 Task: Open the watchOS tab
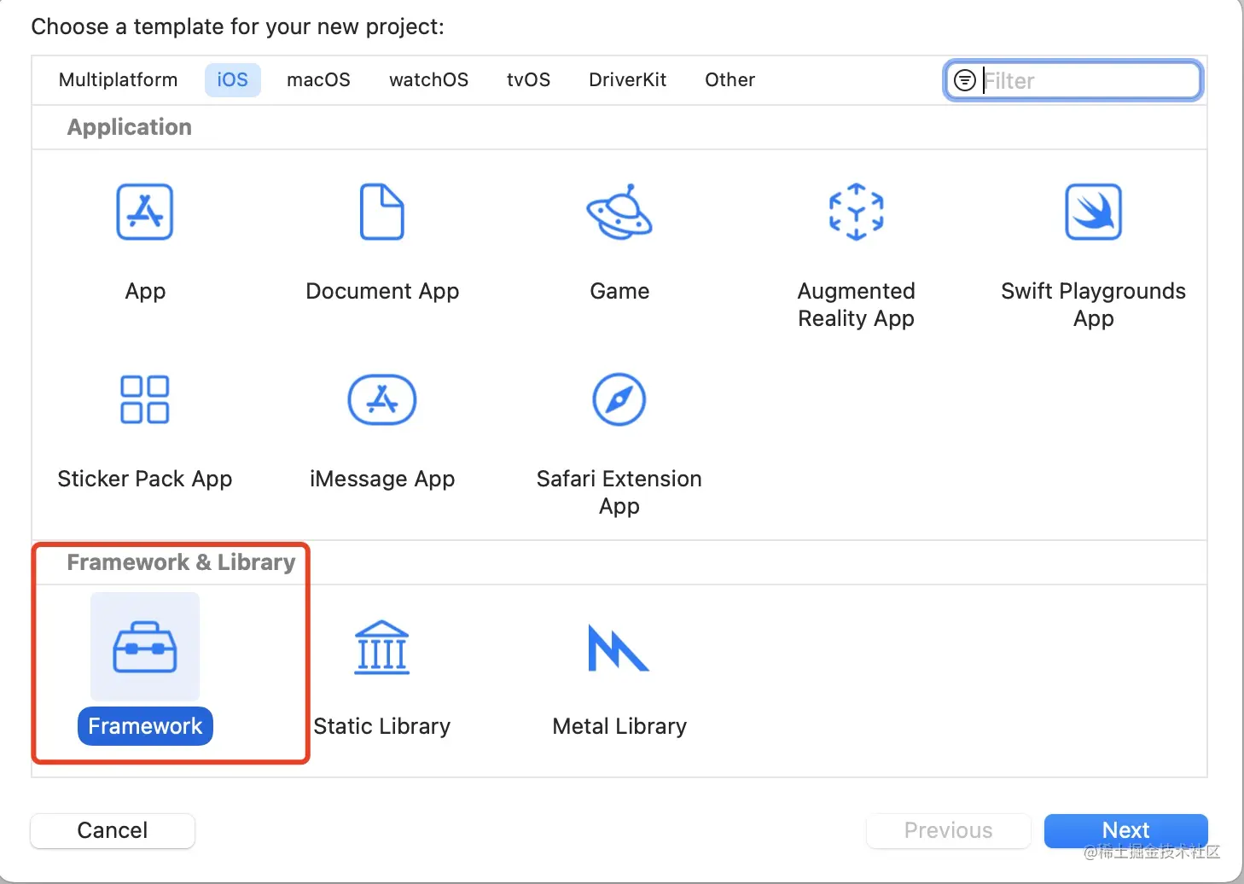coord(429,80)
